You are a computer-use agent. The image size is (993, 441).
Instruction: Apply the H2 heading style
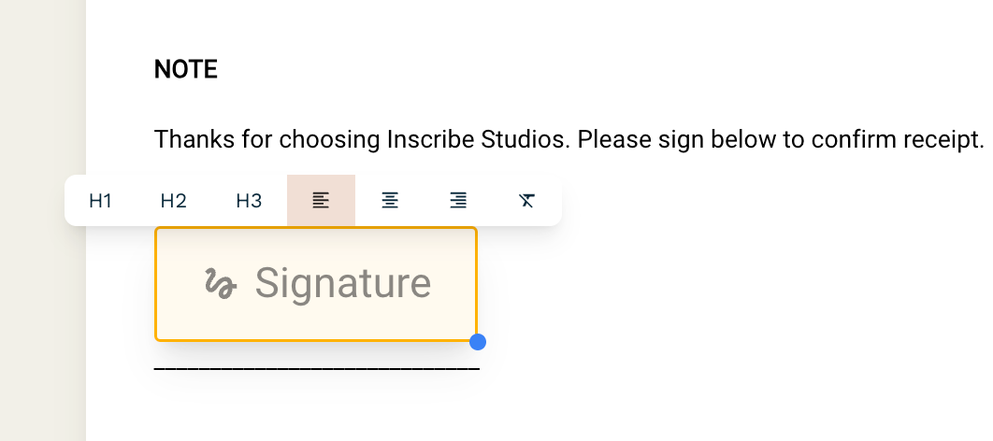[x=173, y=200]
